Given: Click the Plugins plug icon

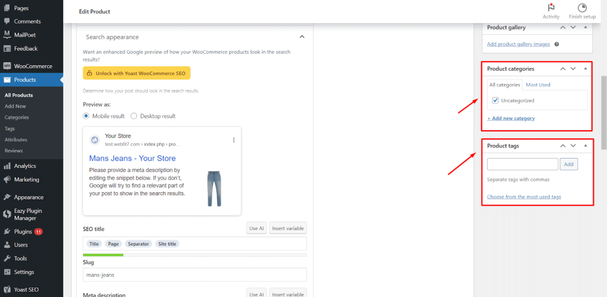Looking at the screenshot, I should (7, 232).
